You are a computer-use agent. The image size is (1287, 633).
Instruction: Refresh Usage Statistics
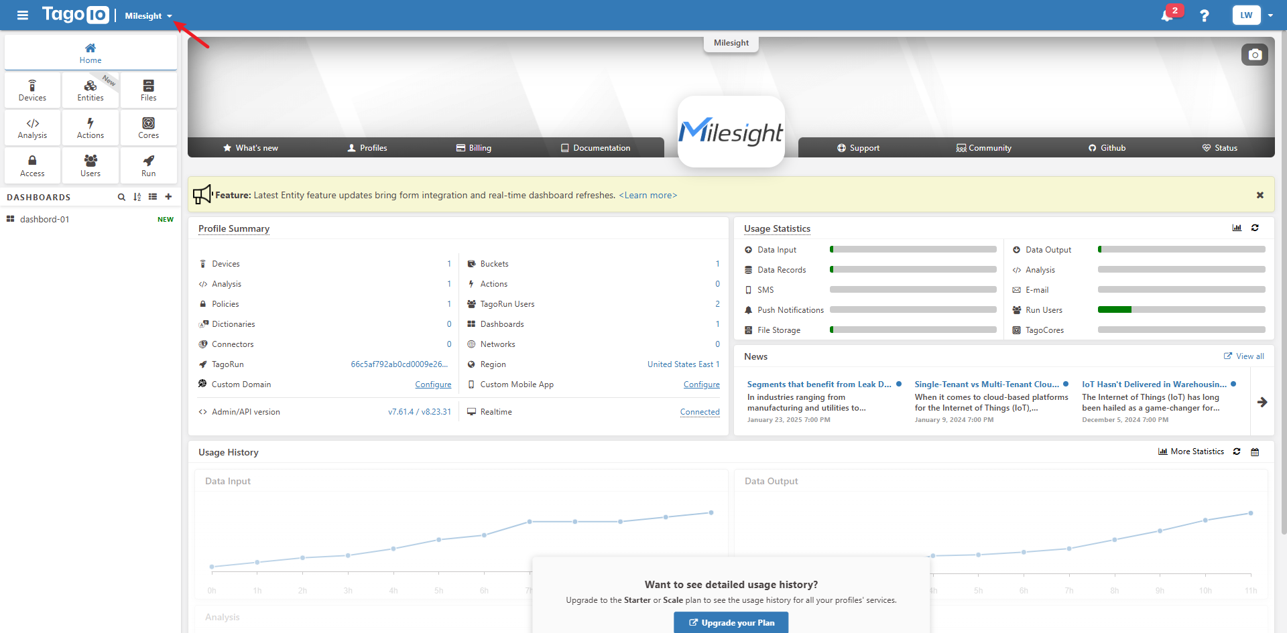[1255, 228]
